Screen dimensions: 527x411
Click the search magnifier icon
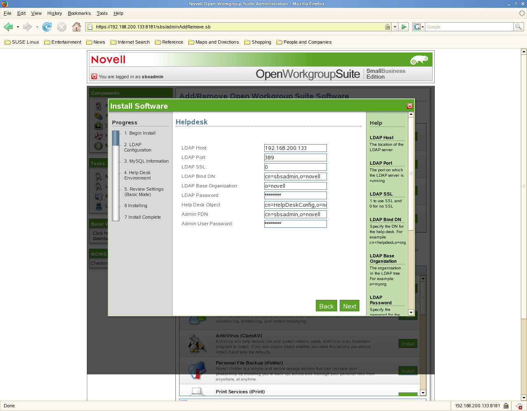click(519, 27)
